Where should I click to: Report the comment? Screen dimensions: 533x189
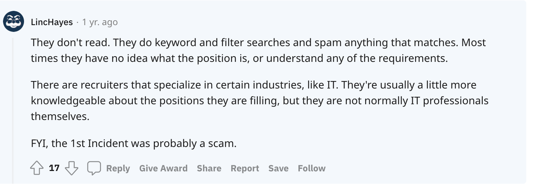tap(245, 168)
